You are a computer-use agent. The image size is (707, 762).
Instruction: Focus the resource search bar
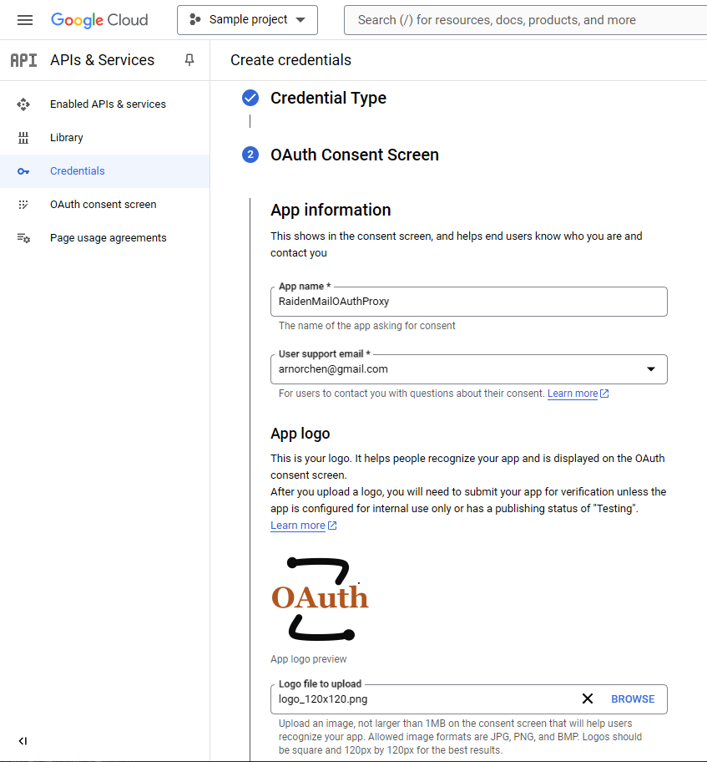tap(525, 20)
